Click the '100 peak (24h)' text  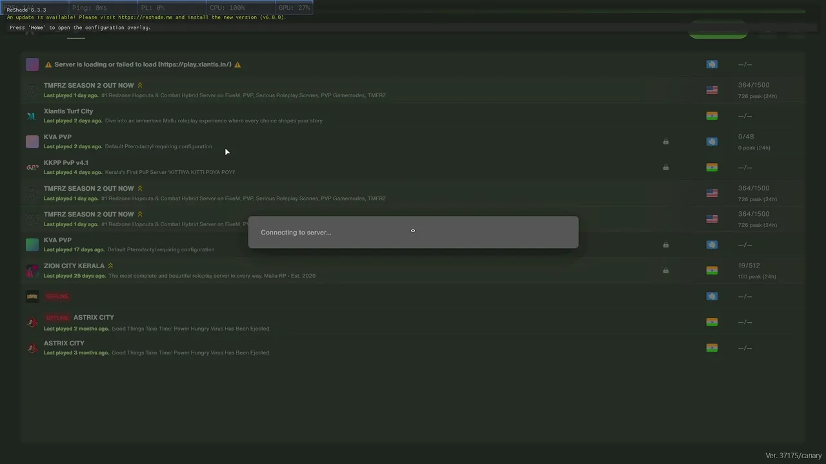(x=758, y=276)
